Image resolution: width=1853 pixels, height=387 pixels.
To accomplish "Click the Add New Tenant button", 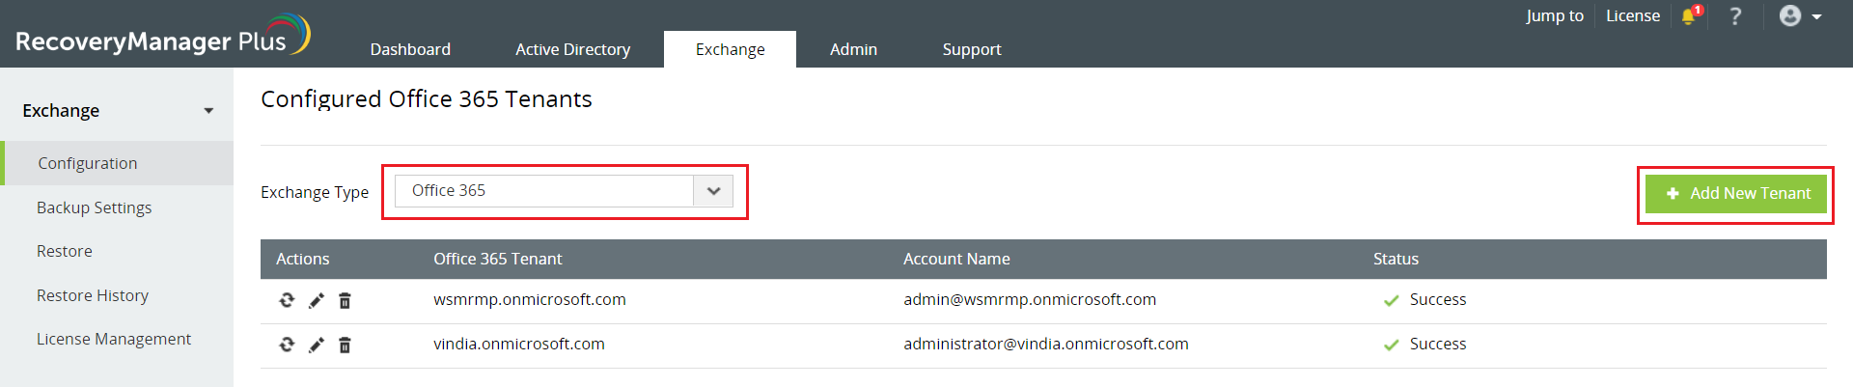I will coord(1735,193).
